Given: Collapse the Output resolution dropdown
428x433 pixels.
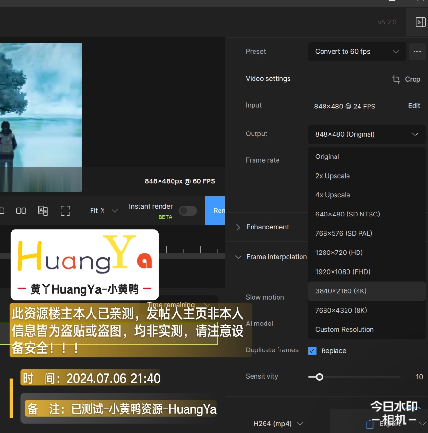Looking at the screenshot, I should point(367,134).
